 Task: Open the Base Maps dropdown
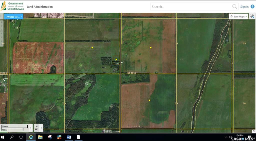tap(238, 16)
